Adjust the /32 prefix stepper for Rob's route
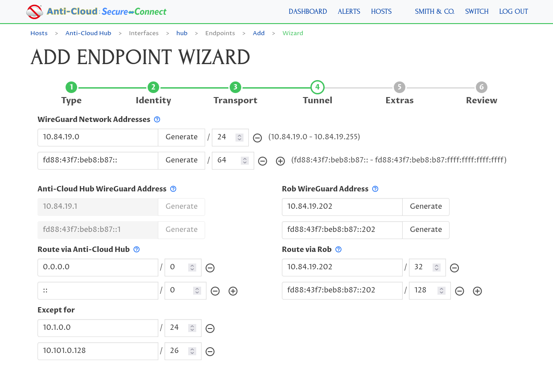 [x=437, y=268]
